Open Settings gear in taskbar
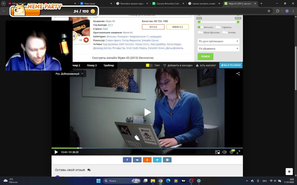The height and width of the screenshot is (185, 297). (x=199, y=181)
